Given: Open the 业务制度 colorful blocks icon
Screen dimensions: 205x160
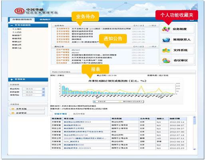Looking at the screenshot, I should pos(166,29).
